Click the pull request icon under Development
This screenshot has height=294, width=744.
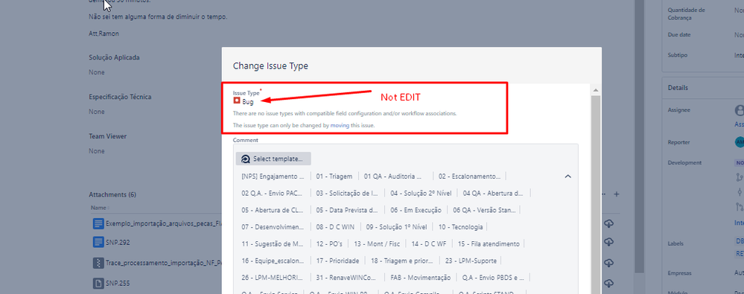click(x=739, y=207)
